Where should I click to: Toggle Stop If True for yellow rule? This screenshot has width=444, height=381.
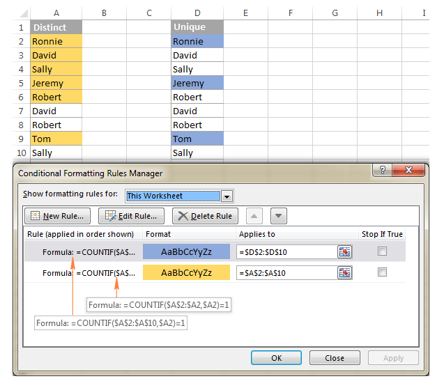pyautogui.click(x=382, y=273)
